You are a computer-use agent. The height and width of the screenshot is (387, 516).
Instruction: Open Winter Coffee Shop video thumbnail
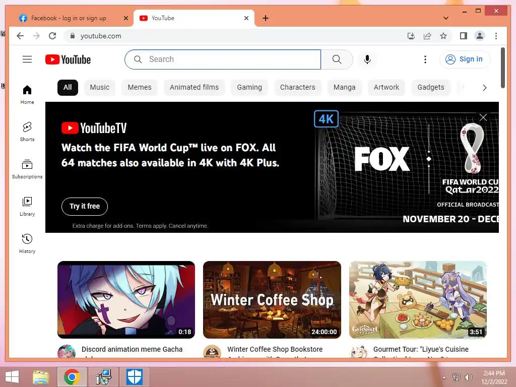coord(272,300)
